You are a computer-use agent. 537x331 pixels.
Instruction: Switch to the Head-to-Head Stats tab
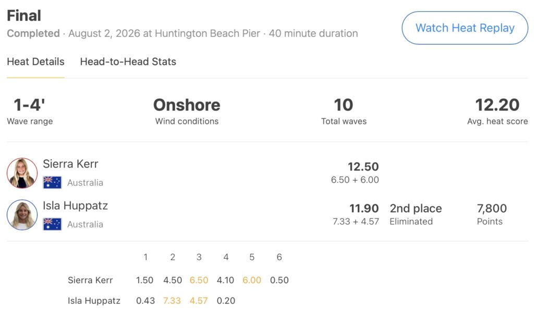point(128,61)
